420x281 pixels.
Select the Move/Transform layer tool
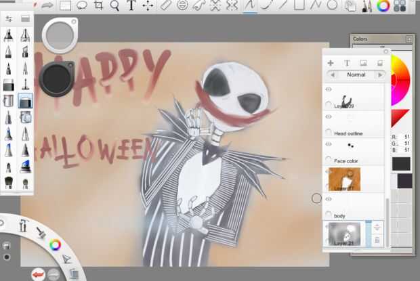coord(148,5)
